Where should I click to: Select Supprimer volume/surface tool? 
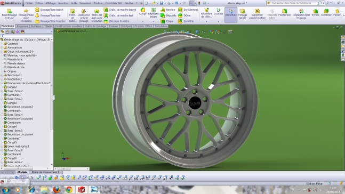pos(257,14)
